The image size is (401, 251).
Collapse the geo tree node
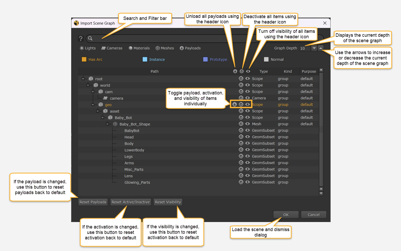[93, 105]
